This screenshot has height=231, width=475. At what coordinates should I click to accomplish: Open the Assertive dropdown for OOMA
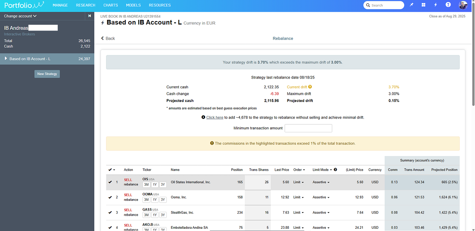click(321, 197)
